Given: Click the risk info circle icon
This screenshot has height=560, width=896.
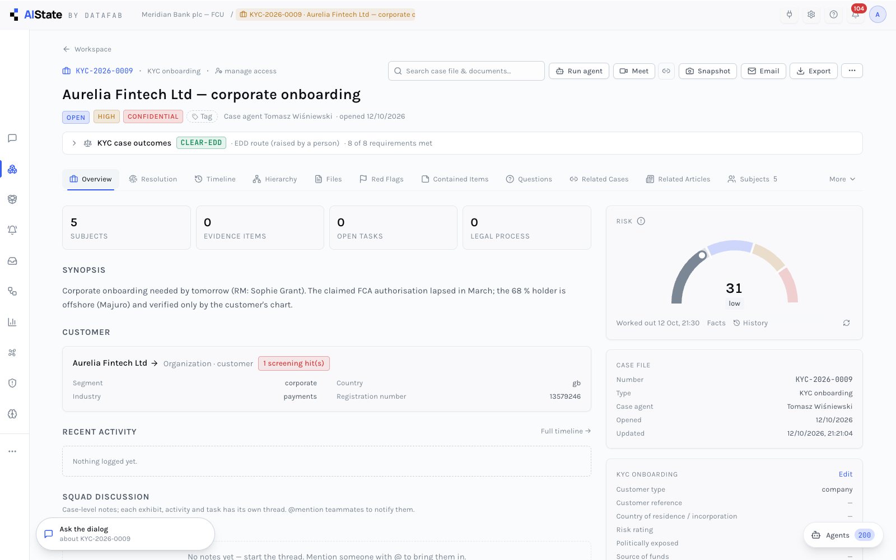Looking at the screenshot, I should pyautogui.click(x=641, y=221).
